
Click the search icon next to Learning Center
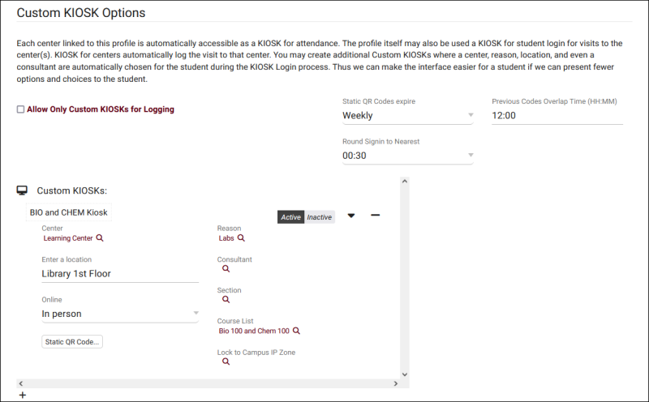100,239
